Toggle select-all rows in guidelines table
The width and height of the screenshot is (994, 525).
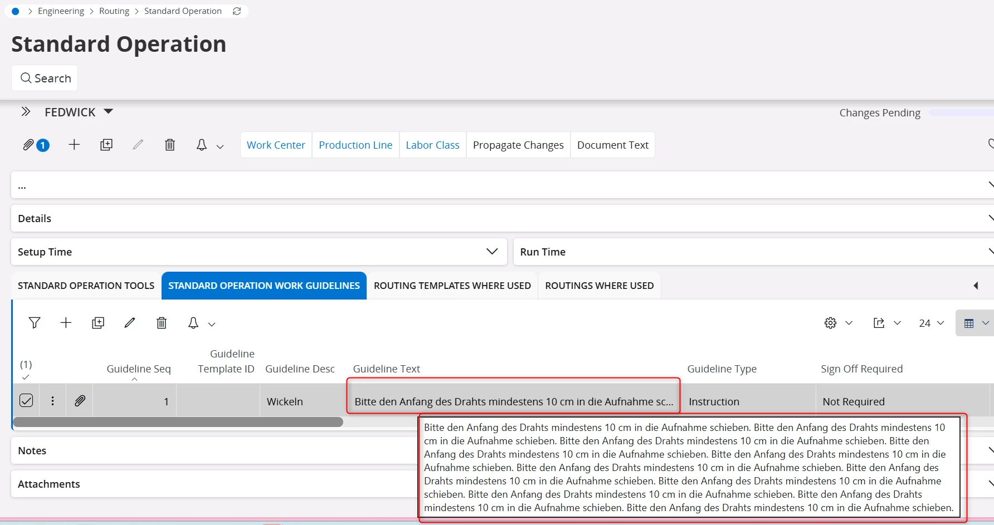tap(26, 377)
